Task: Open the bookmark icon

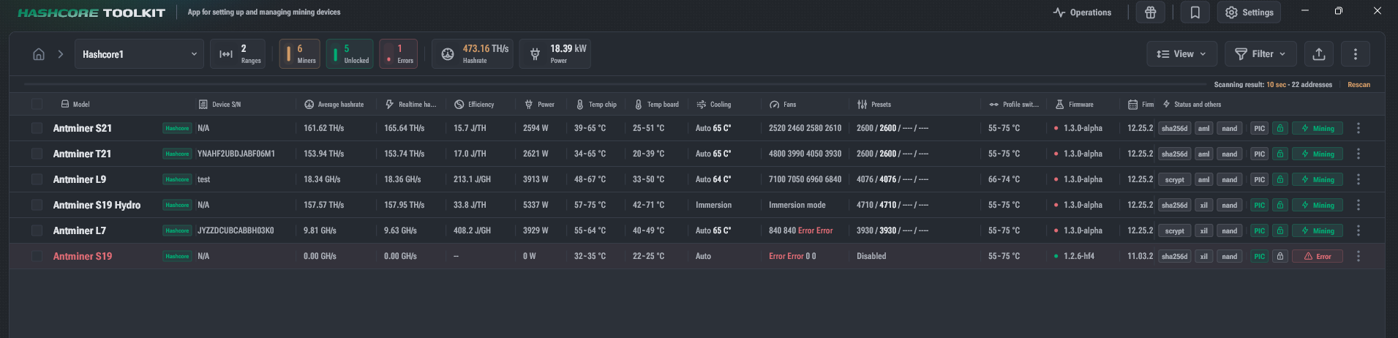Action: (x=1195, y=12)
